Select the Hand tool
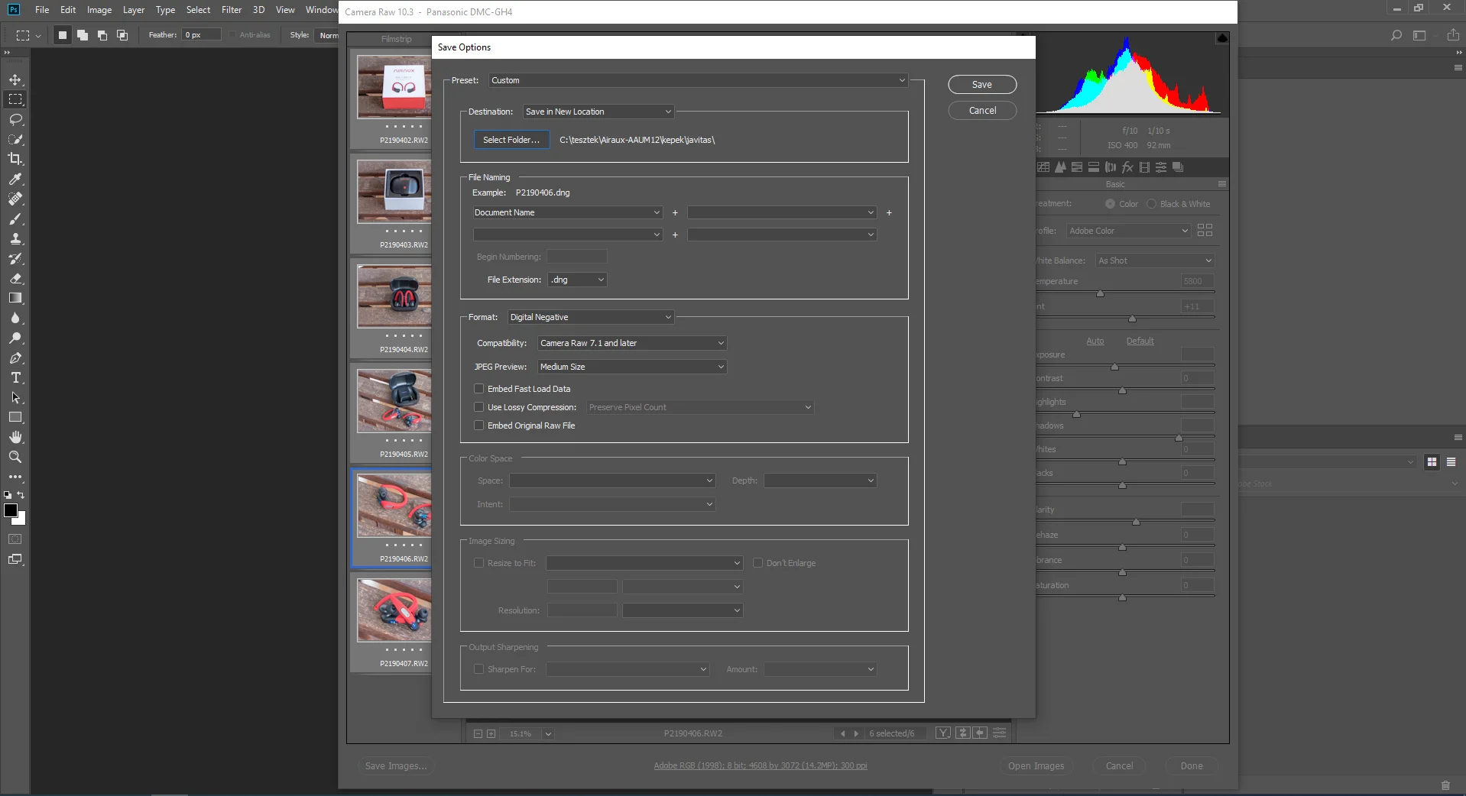 pos(15,437)
